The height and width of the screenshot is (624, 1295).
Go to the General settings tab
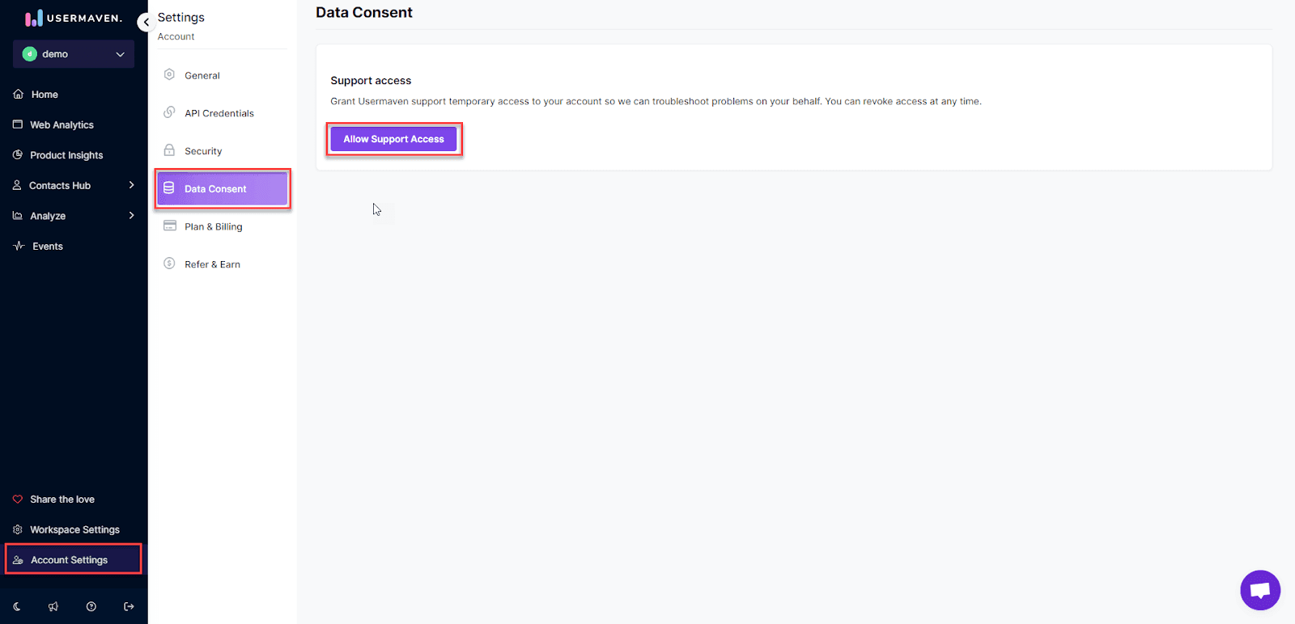coord(202,75)
